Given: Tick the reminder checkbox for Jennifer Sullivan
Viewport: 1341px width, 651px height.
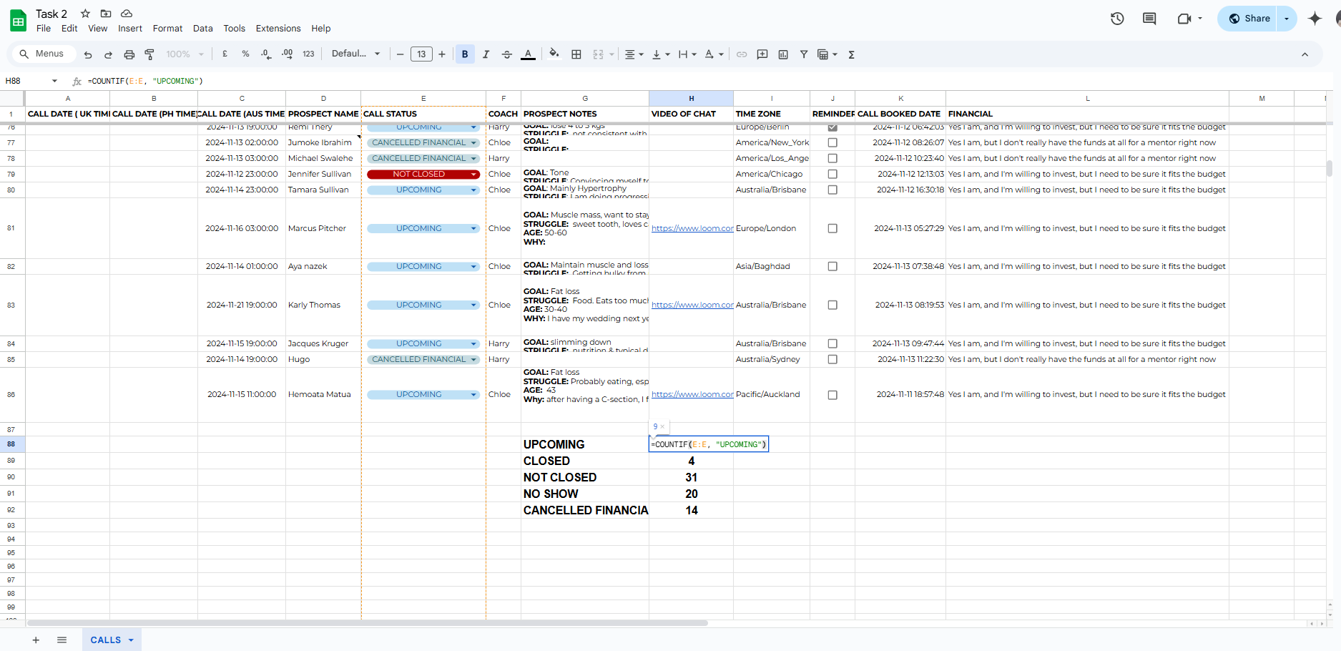Looking at the screenshot, I should (x=832, y=174).
